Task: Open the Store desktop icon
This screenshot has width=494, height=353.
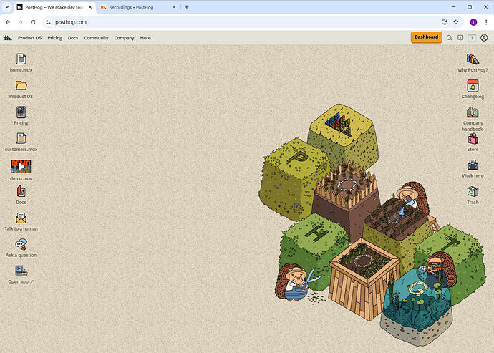Action: (x=473, y=139)
